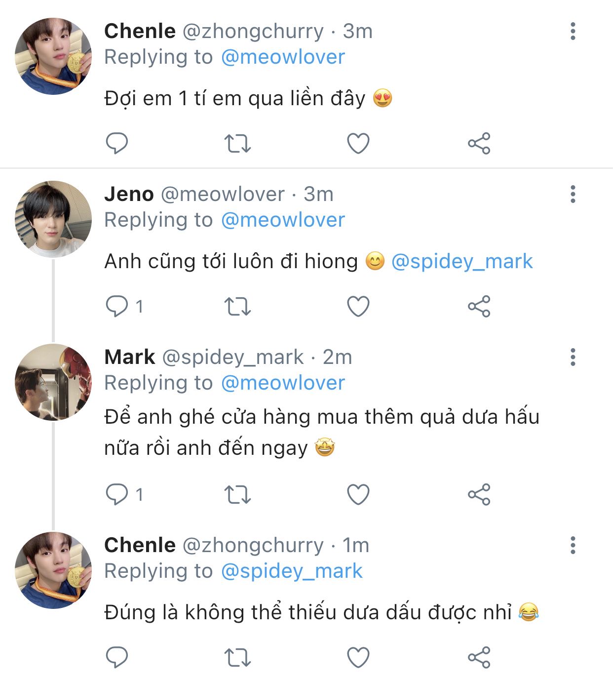Like Jeno's tweet
This screenshot has height=679, width=613.
point(358,307)
